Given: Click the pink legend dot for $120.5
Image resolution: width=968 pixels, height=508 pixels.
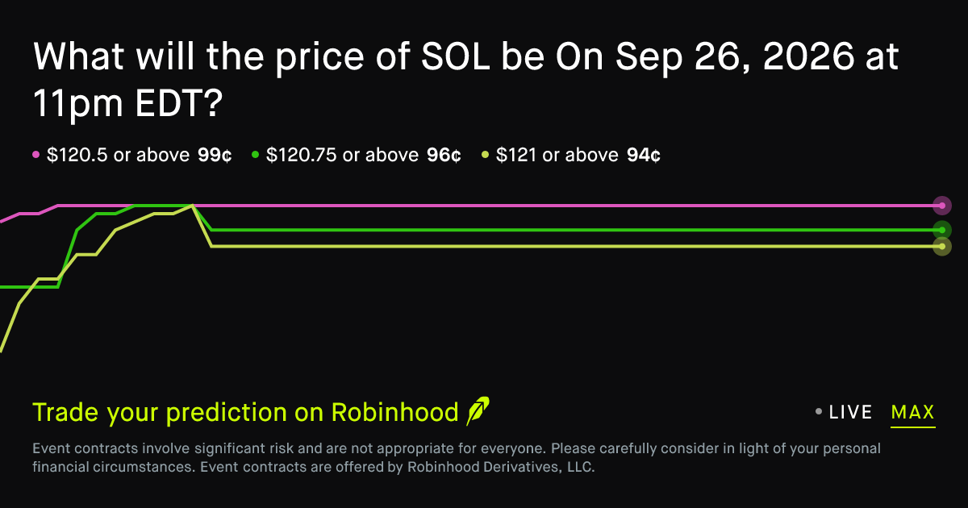Looking at the screenshot, I should point(35,155).
